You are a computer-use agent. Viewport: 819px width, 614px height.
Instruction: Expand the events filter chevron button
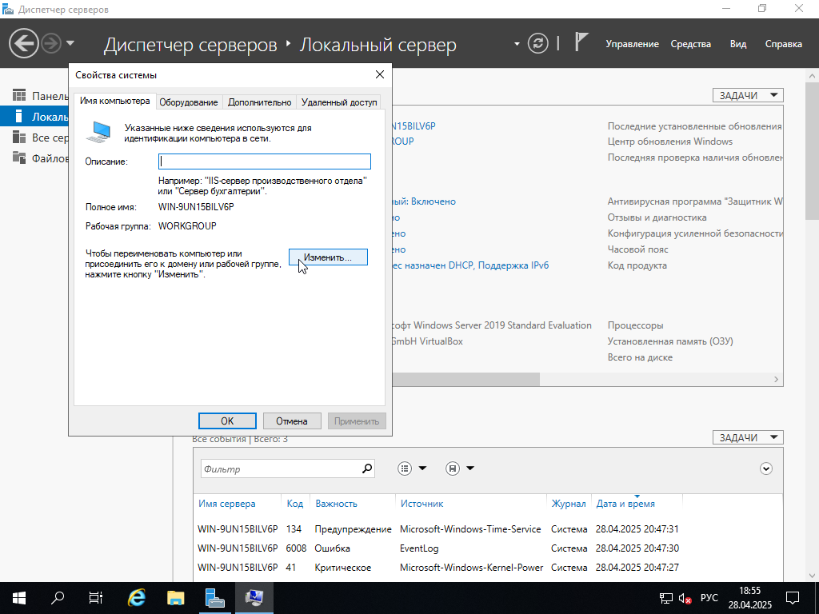click(x=765, y=468)
